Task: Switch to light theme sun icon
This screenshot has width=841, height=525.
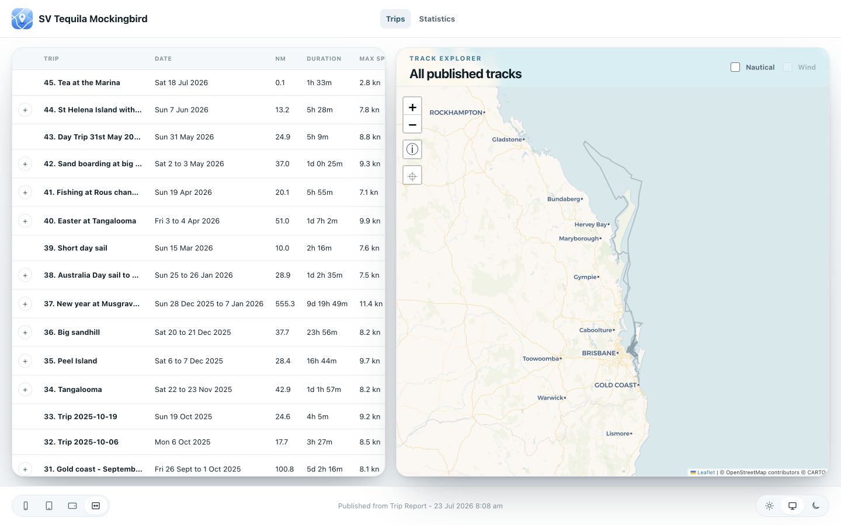Action: (769, 506)
